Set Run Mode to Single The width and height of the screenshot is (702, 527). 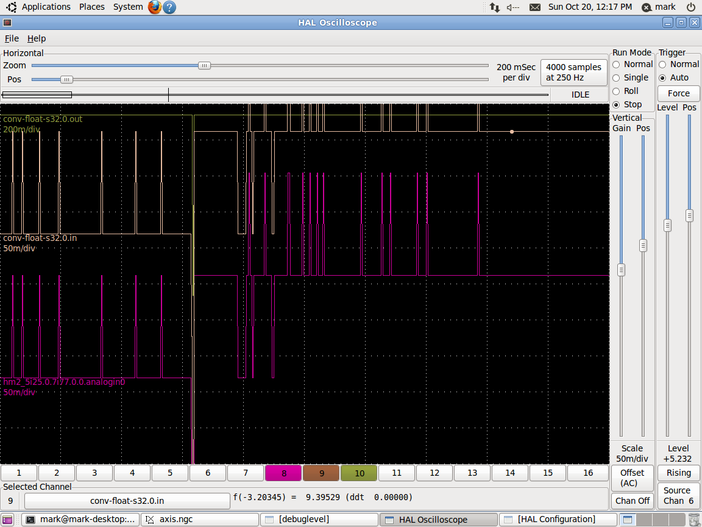(630, 78)
